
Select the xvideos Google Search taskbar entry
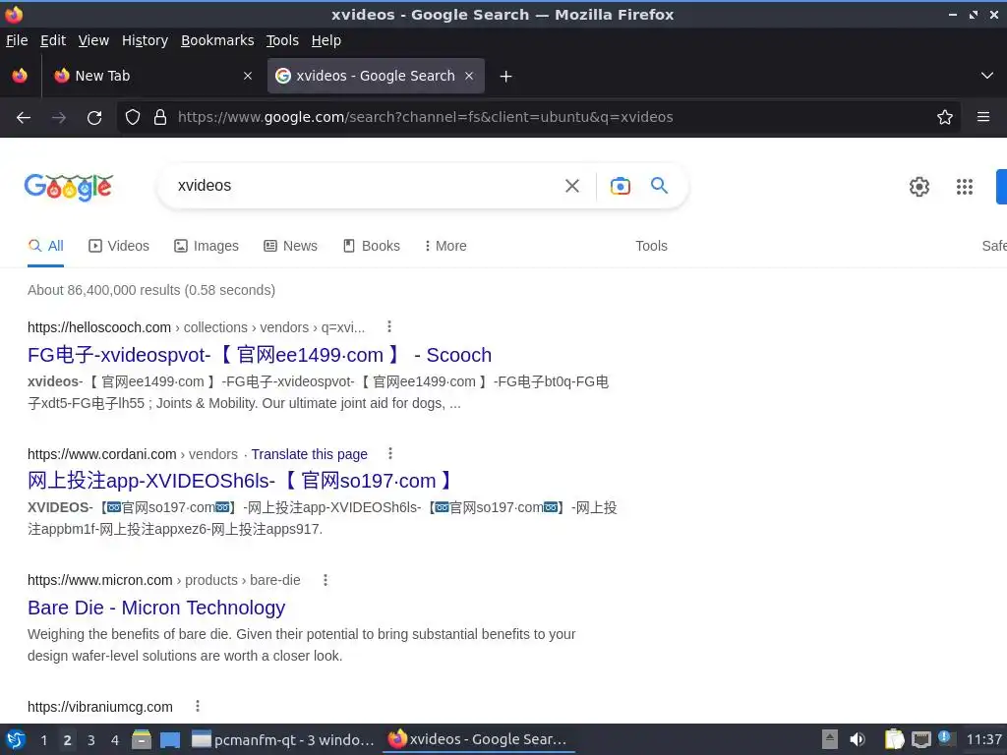(x=478, y=739)
